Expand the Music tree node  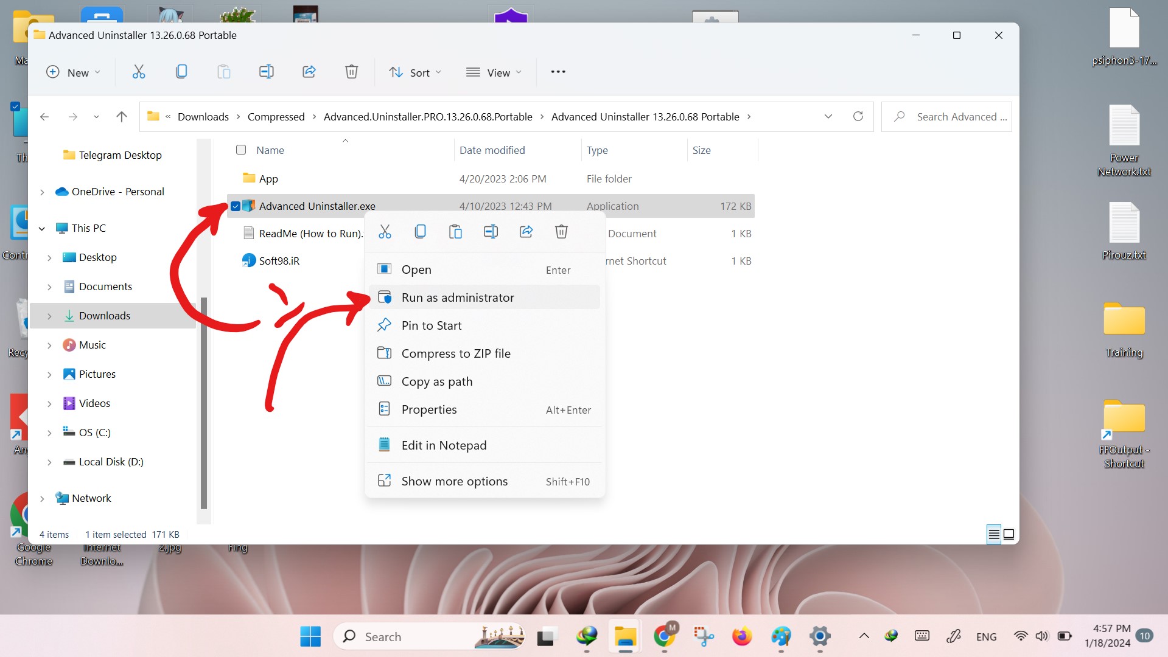click(49, 346)
